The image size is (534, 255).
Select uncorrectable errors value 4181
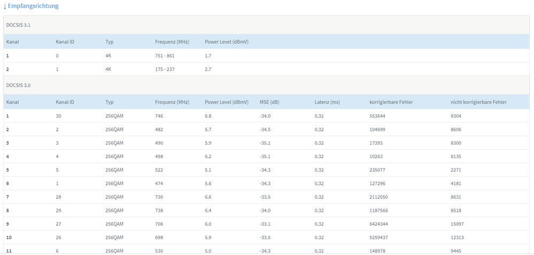pyautogui.click(x=455, y=183)
